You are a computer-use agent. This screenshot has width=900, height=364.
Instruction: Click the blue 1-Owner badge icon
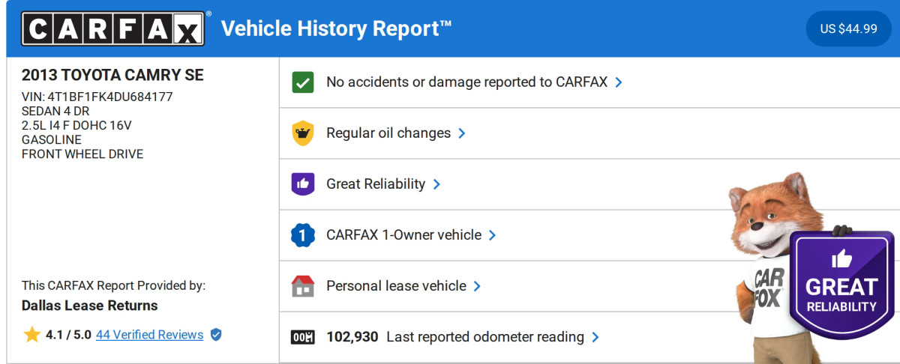coord(303,235)
